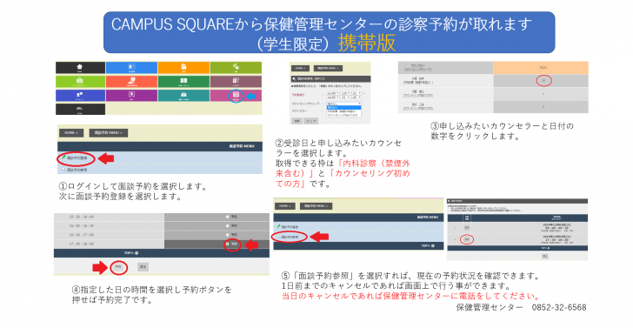Screen dimensions: 633x328
Task: Click the 検索 search button
Action: [297, 121]
